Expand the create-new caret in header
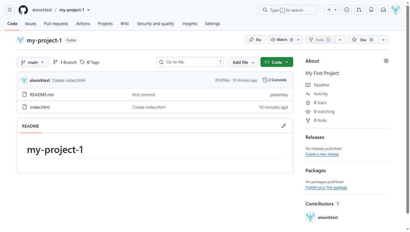The image size is (410, 232). pyautogui.click(x=335, y=10)
